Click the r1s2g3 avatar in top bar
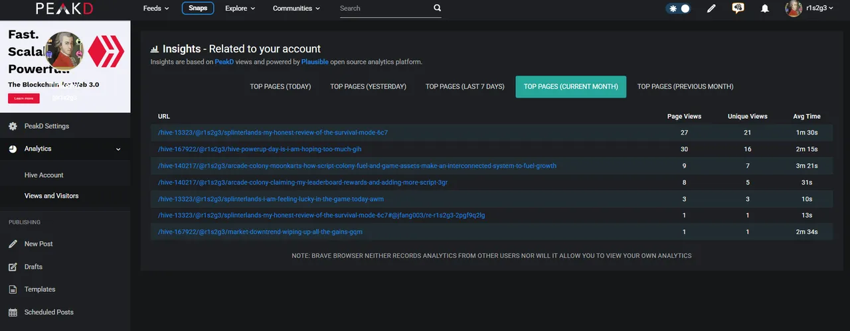 [x=794, y=9]
